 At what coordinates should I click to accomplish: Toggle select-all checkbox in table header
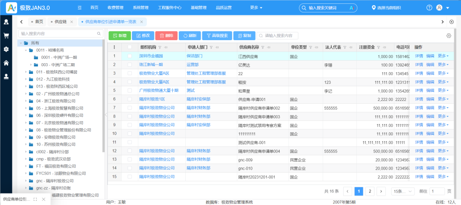click(x=130, y=47)
